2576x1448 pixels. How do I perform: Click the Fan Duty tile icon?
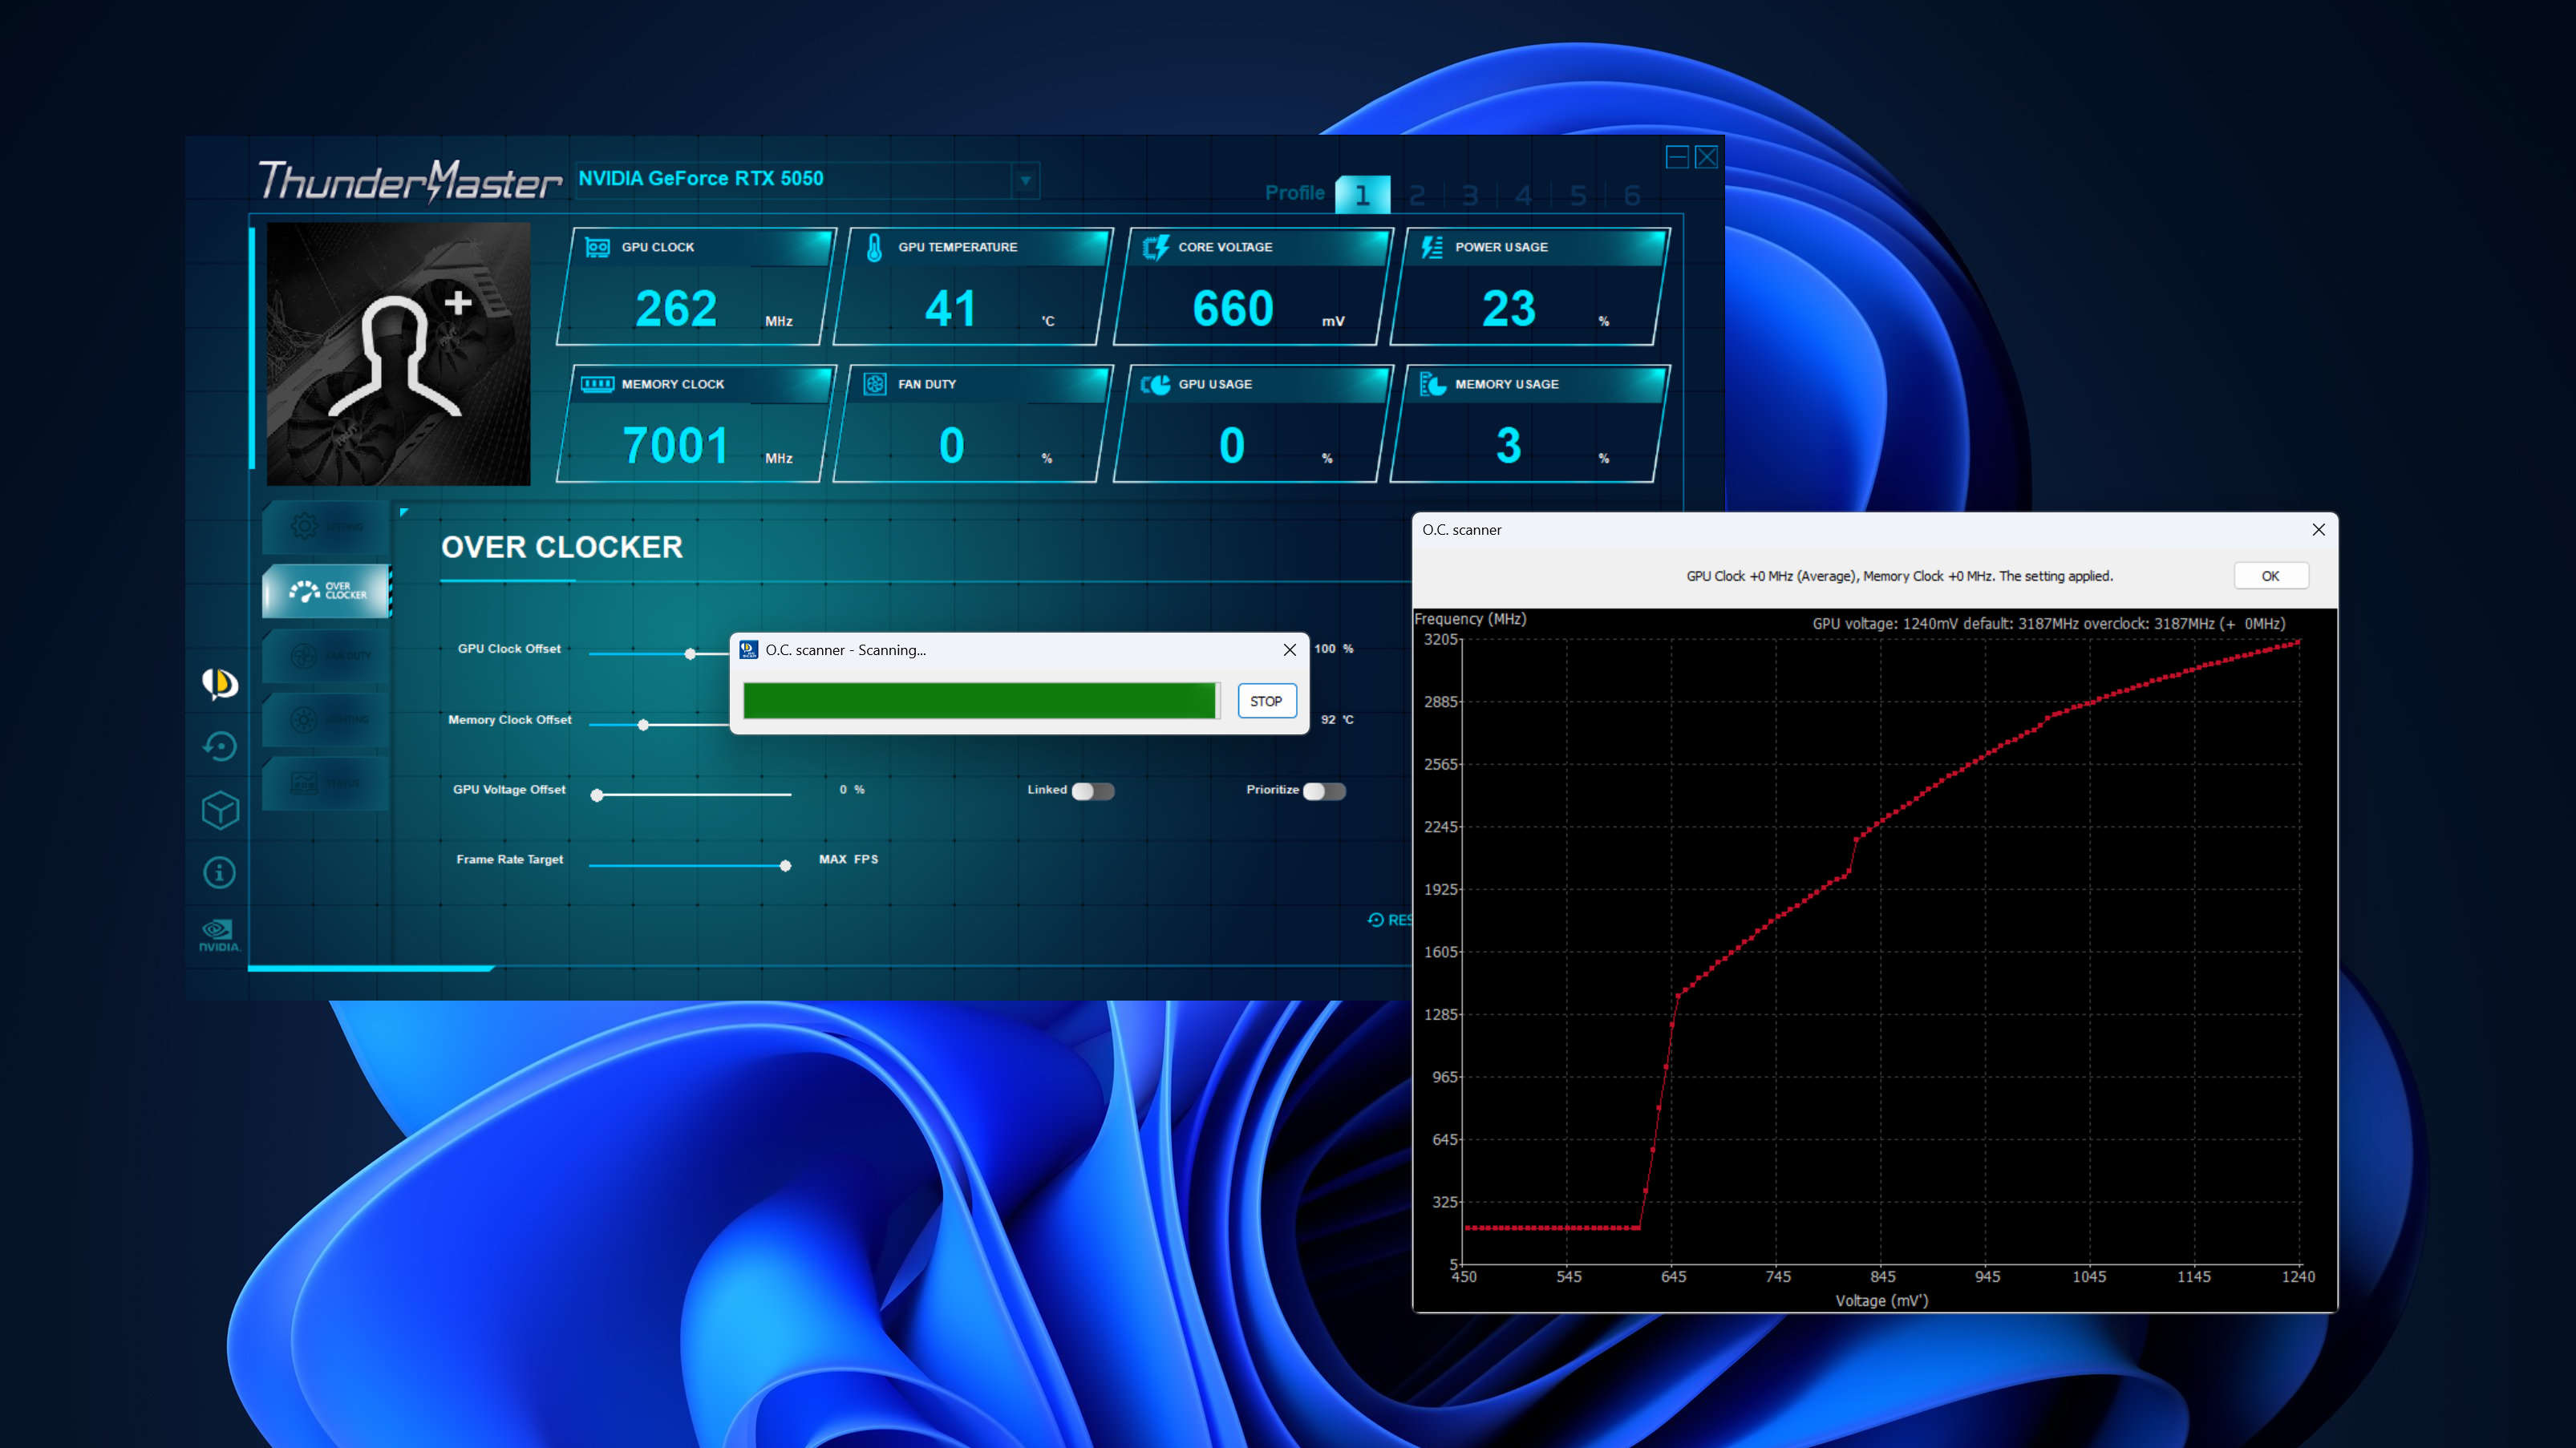874,384
